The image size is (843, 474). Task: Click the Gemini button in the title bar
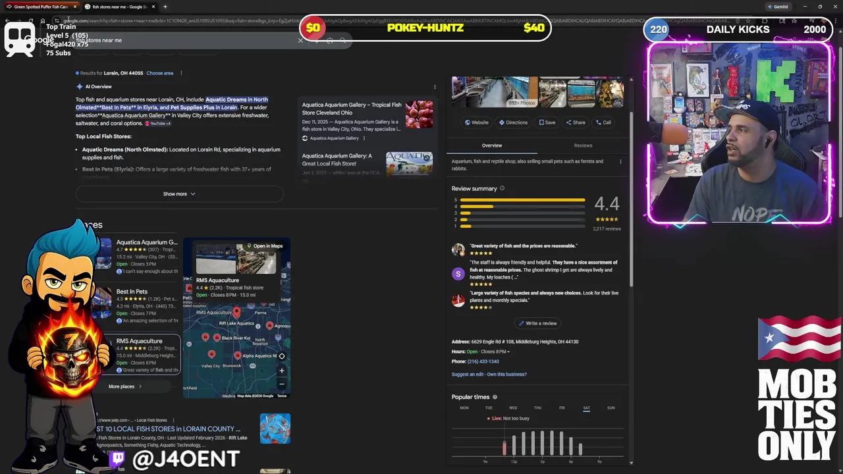(778, 7)
